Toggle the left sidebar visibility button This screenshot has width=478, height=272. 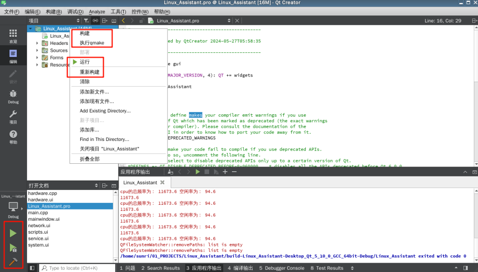32,268
